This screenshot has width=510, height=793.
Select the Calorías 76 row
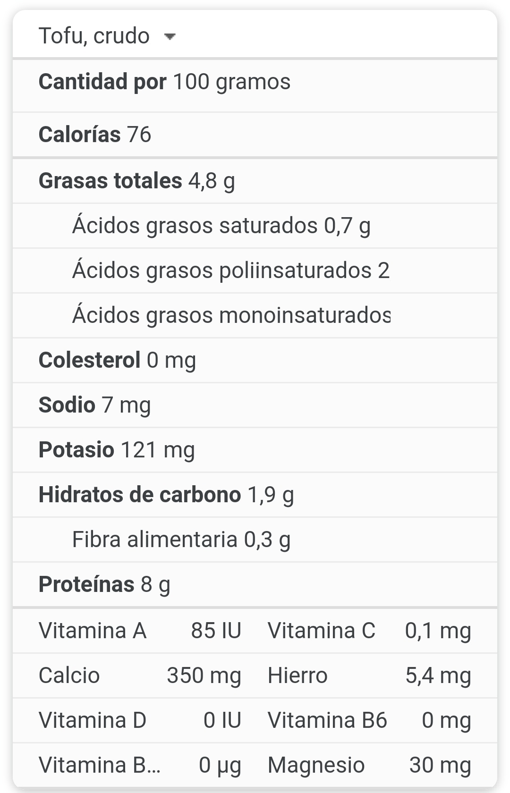(255, 135)
